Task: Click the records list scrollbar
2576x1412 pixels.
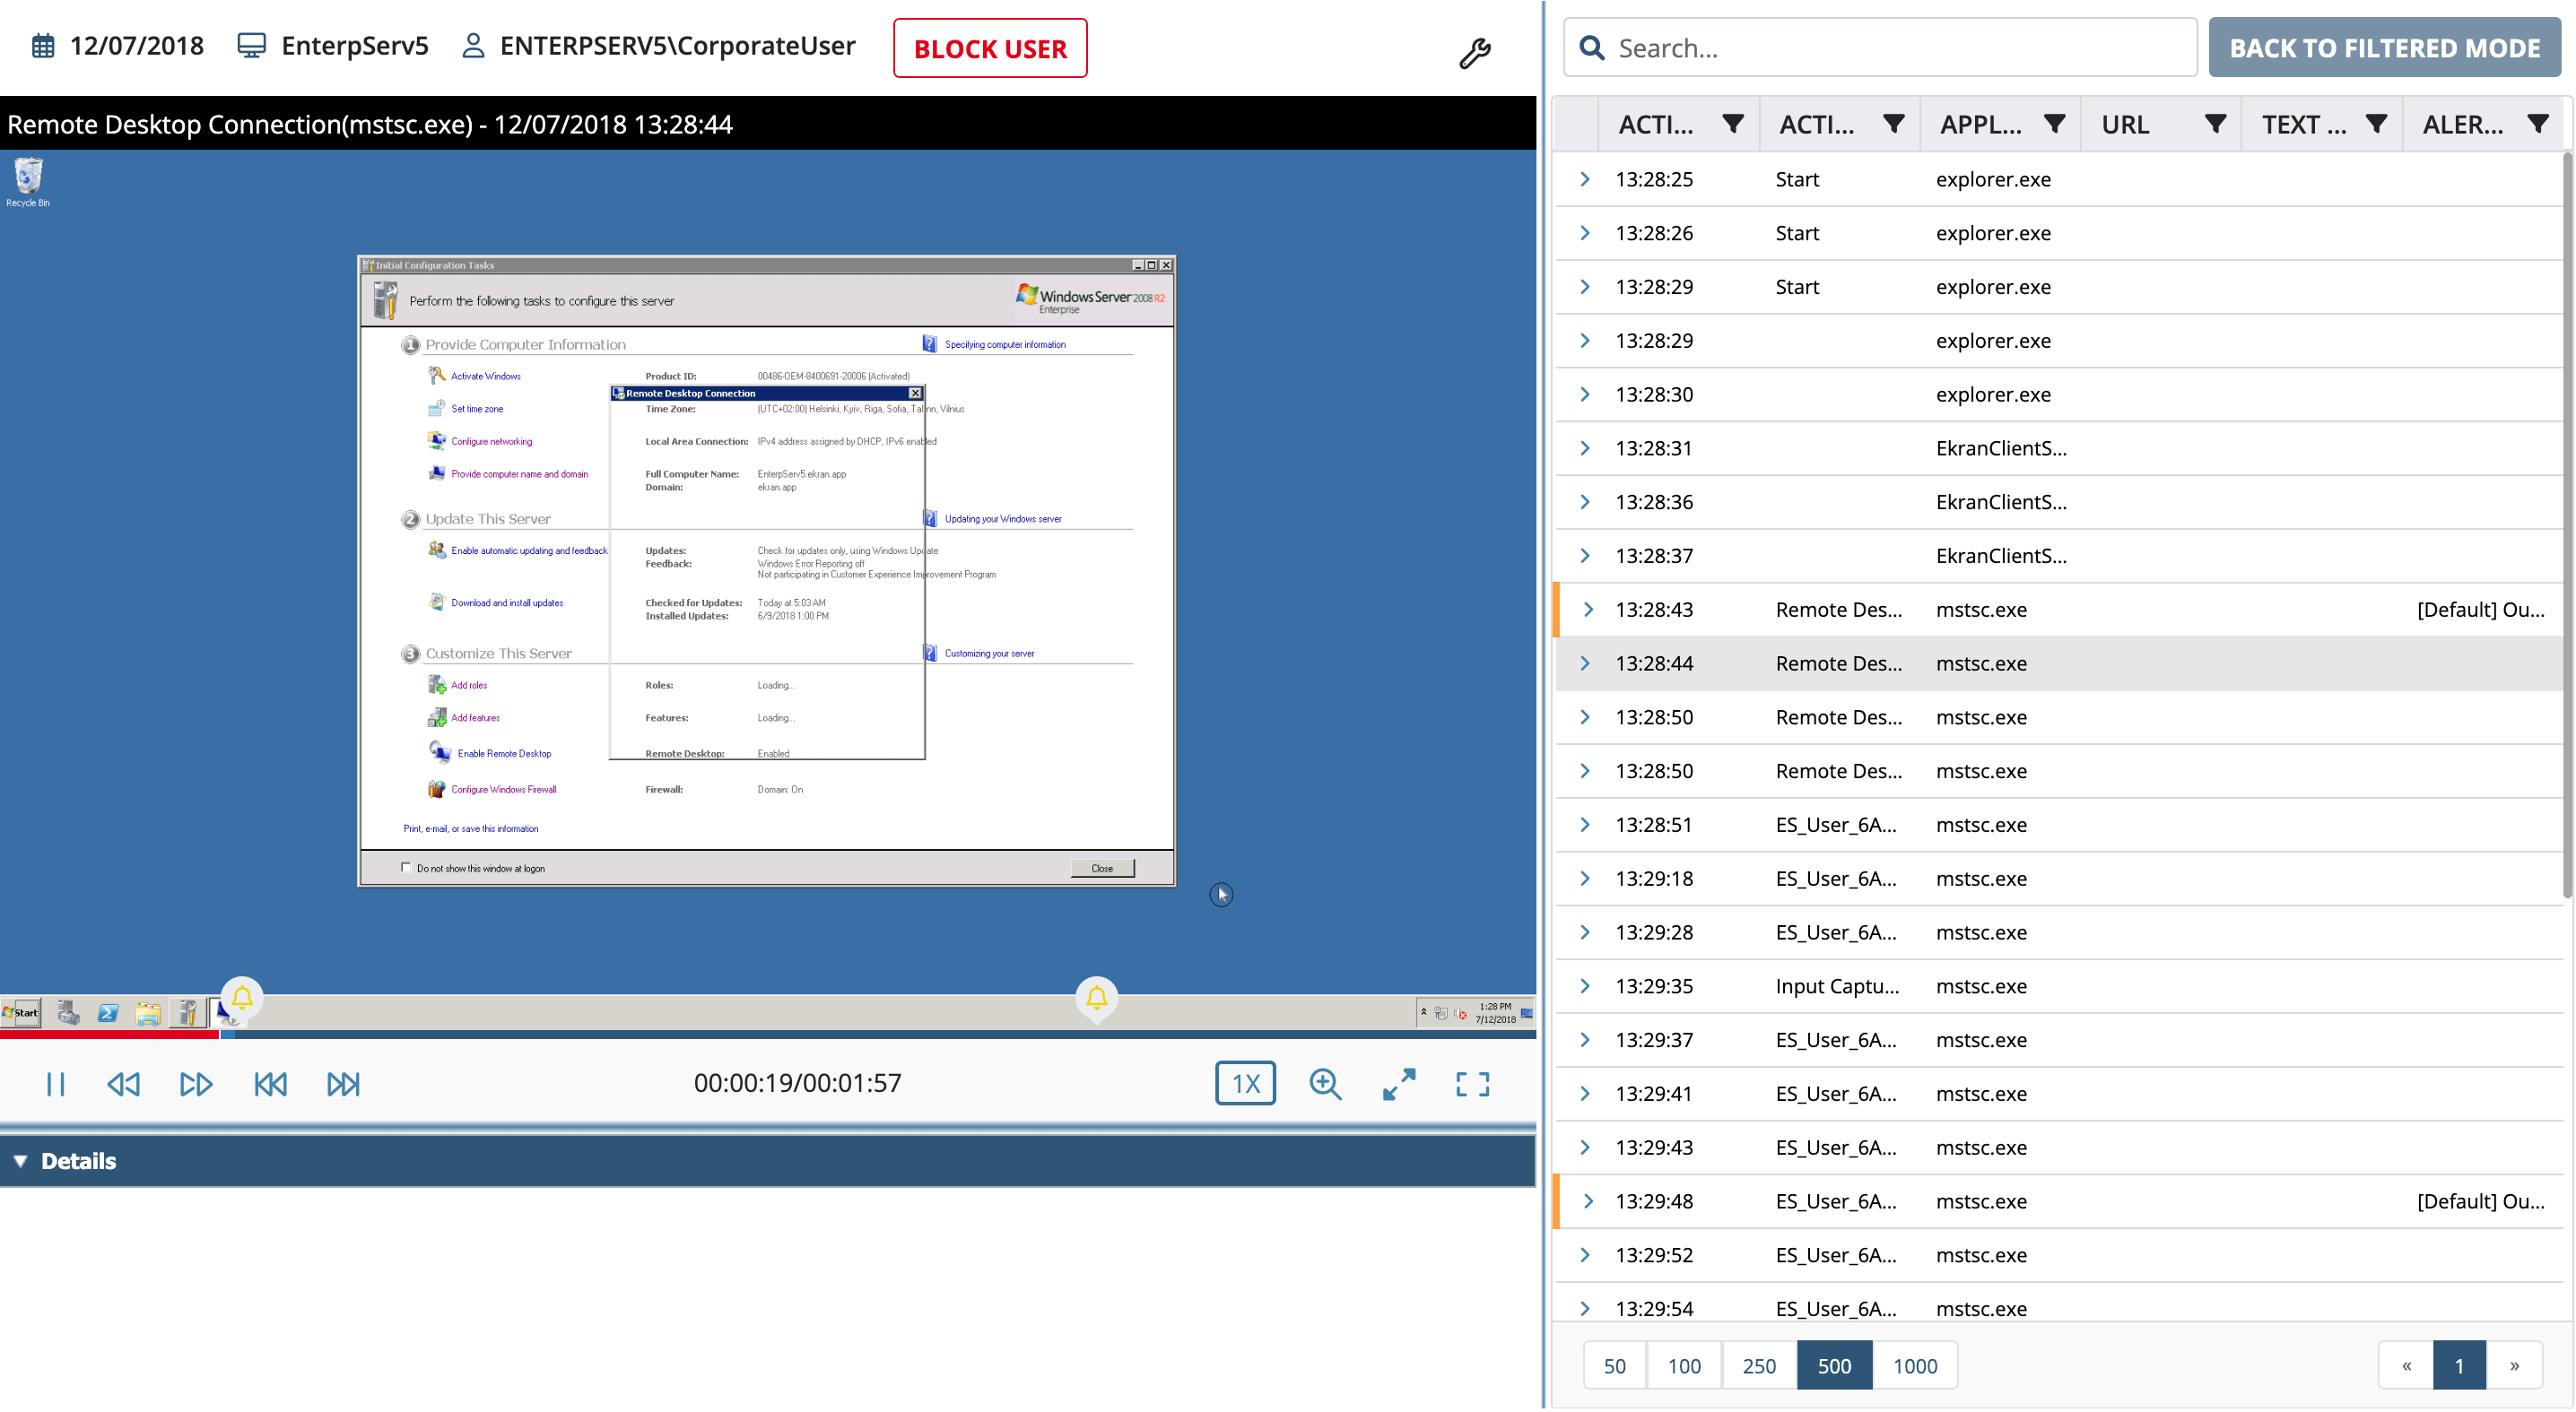Action: [x=2568, y=524]
